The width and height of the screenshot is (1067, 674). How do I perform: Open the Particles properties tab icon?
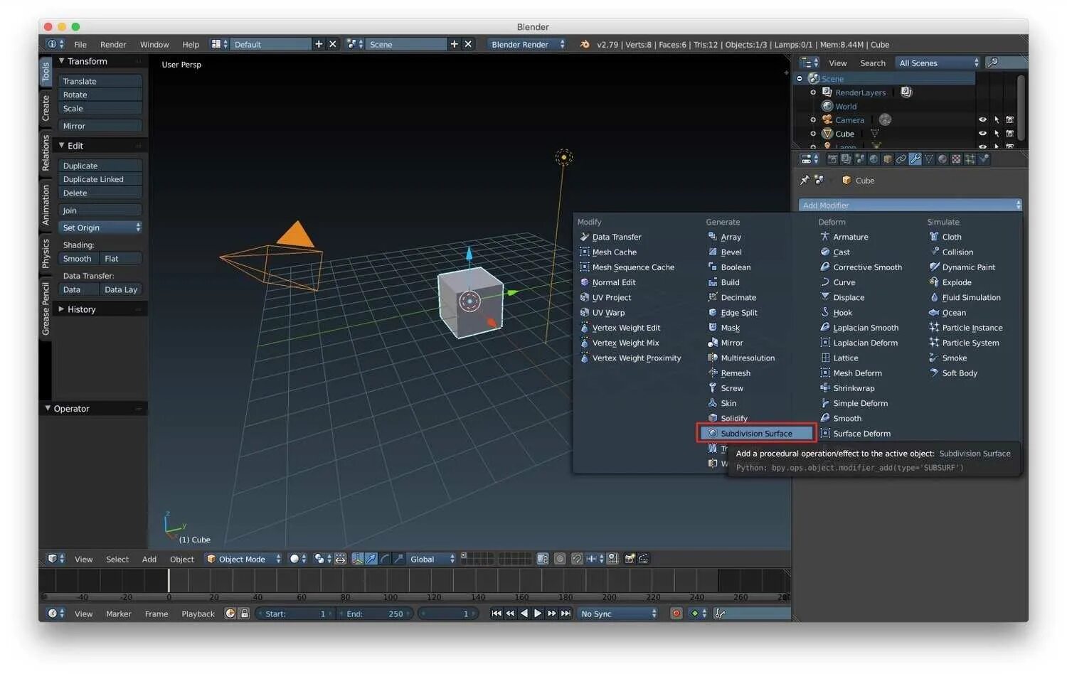(970, 159)
